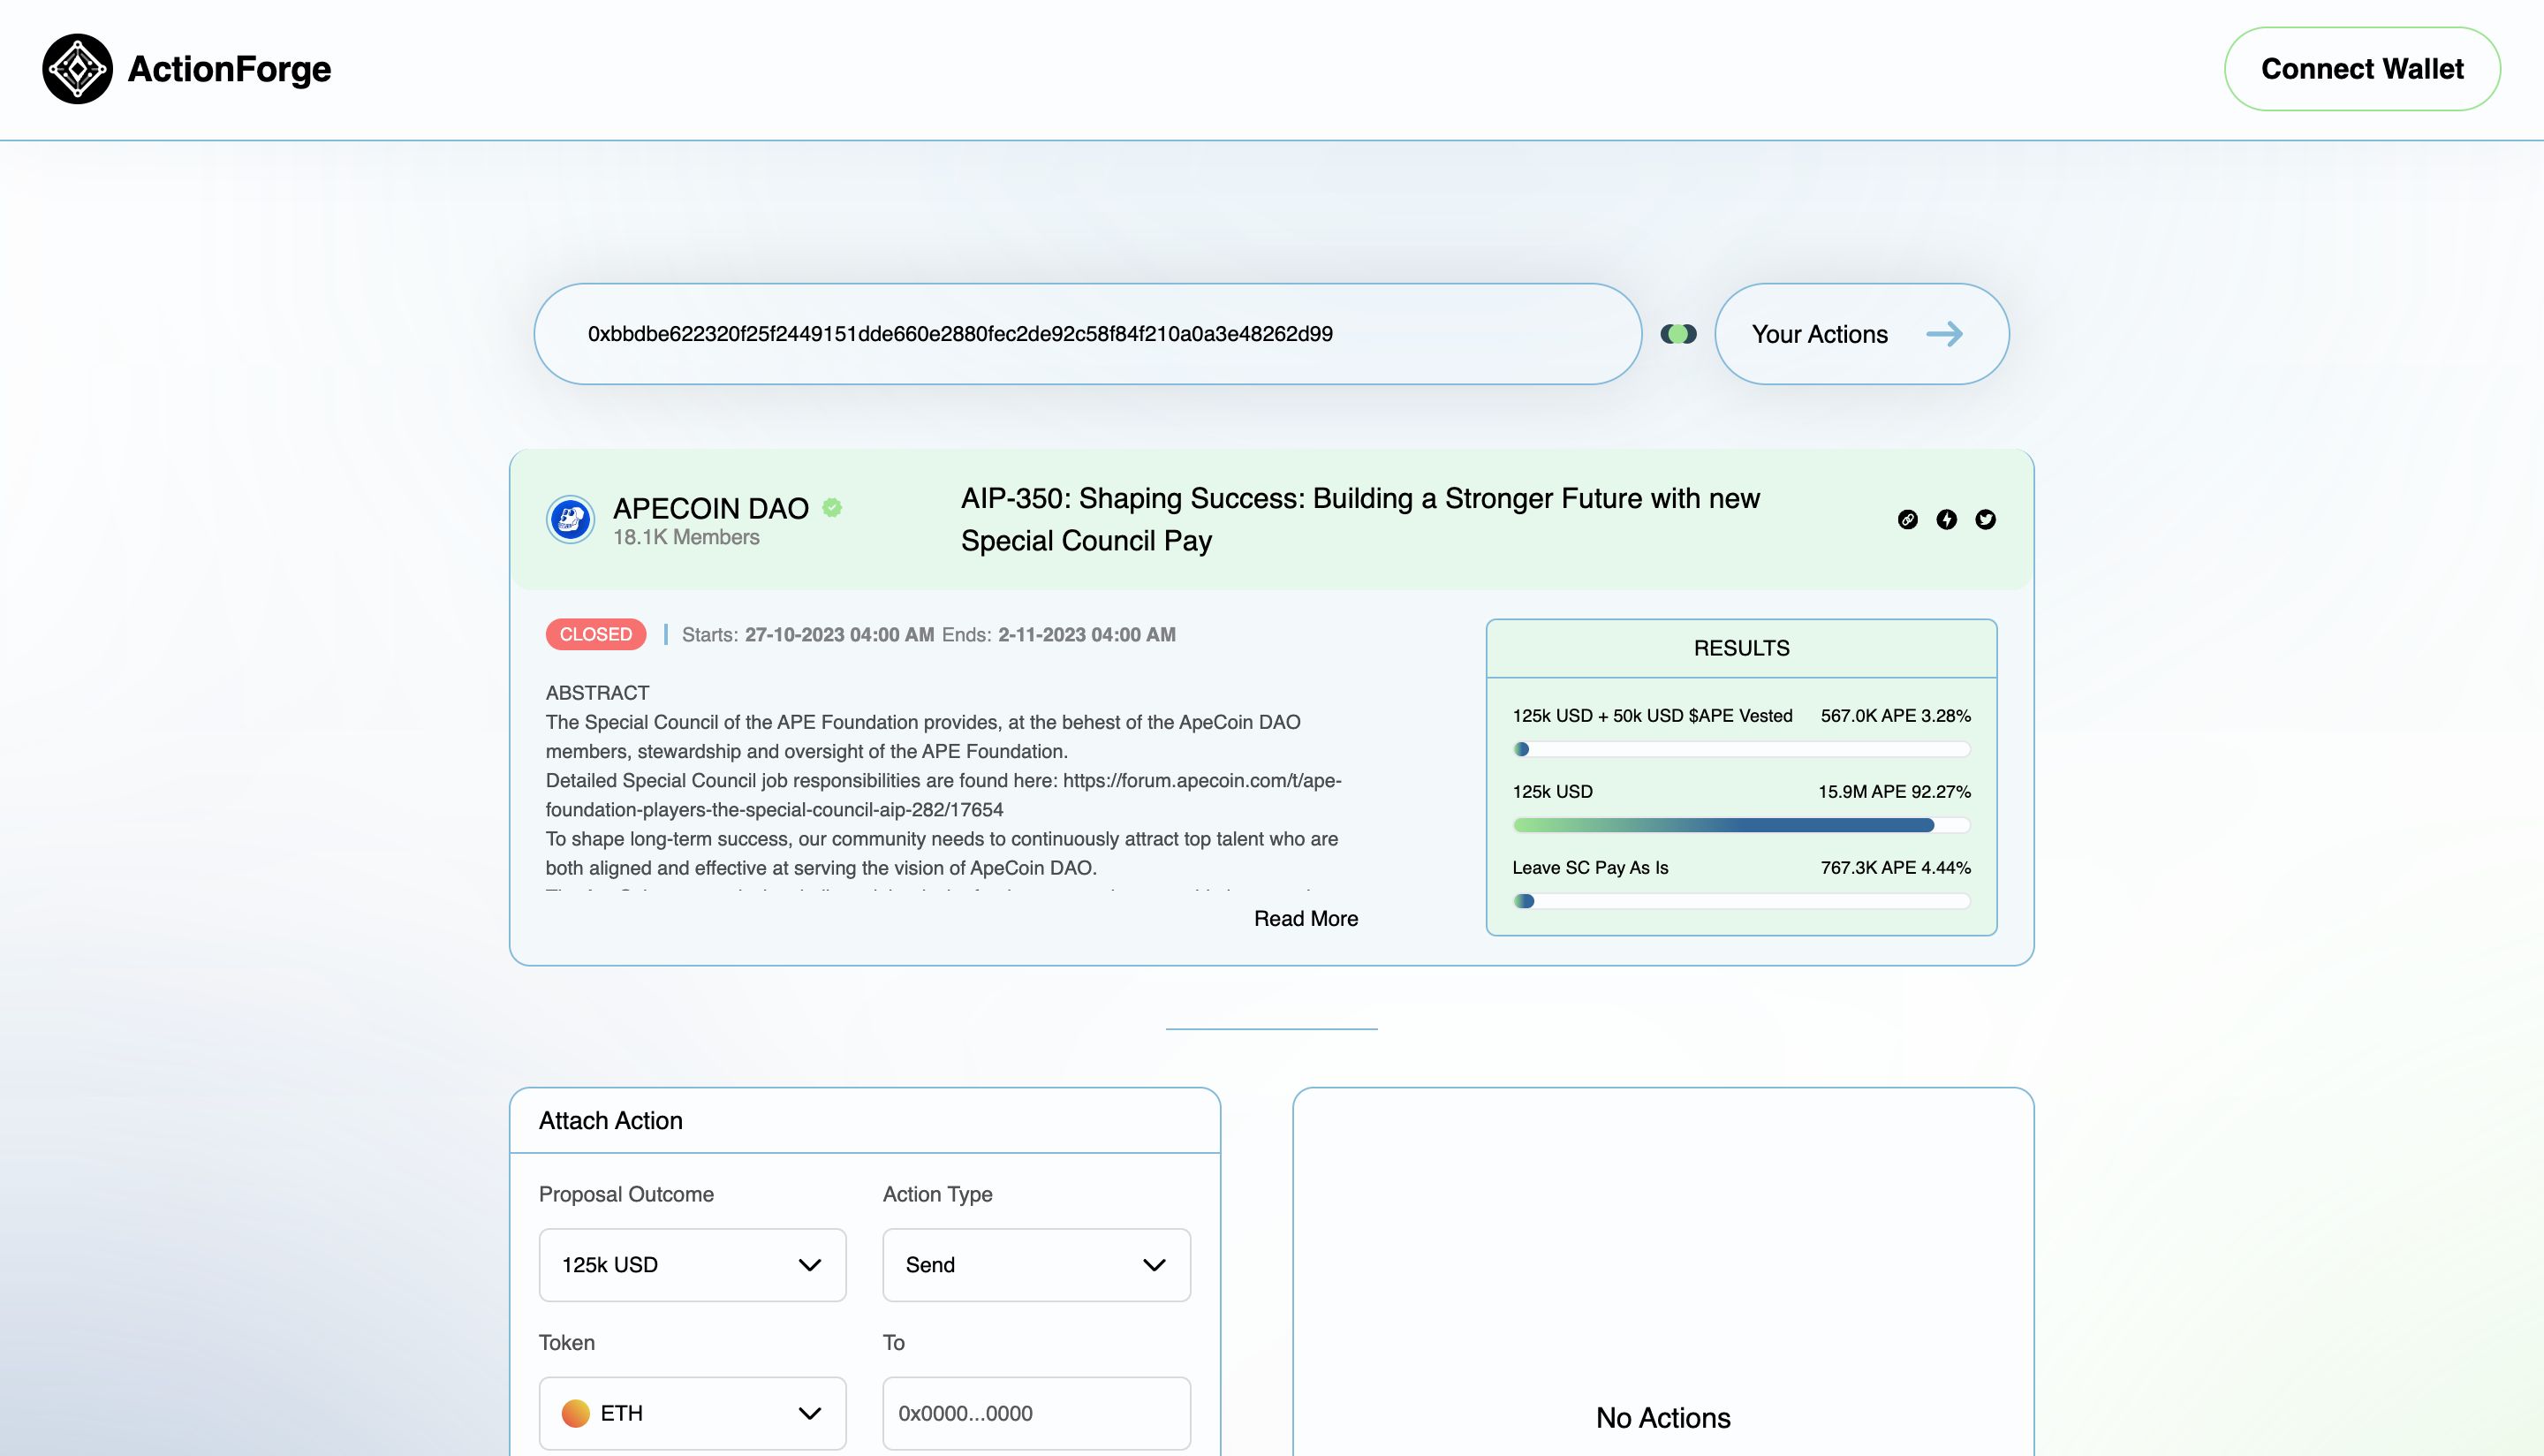Click the Proposal Outcome label

pyautogui.click(x=625, y=1194)
